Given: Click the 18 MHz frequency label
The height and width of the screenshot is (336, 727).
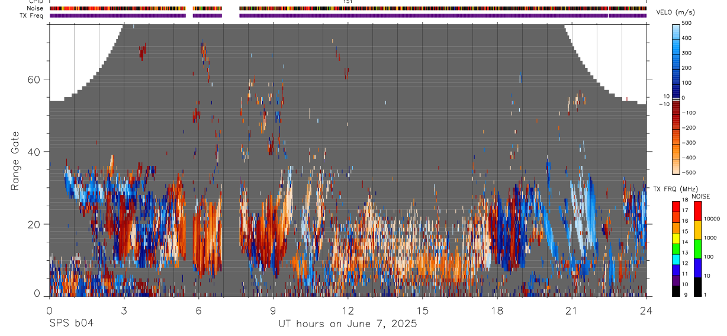Looking at the screenshot, I should (686, 200).
